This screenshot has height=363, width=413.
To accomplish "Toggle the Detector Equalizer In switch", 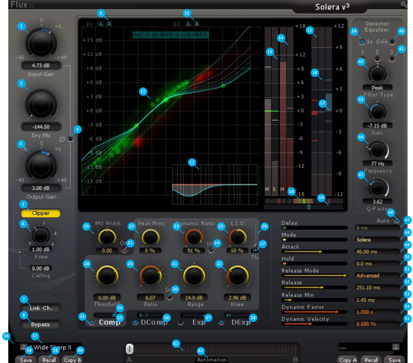I will 361,42.
